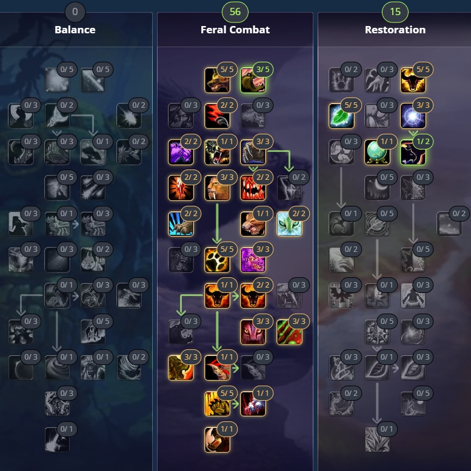This screenshot has height=471, width=471.
Task: Click the green orb 1/1 Omen of Clarity talent
Action: click(x=377, y=152)
